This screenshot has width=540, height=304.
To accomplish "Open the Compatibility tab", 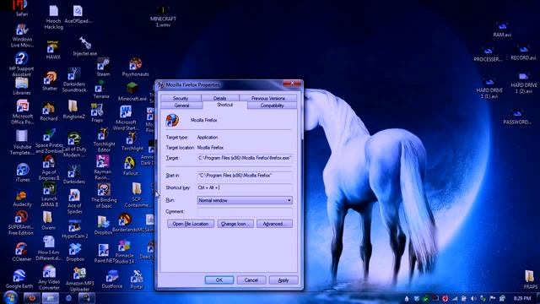I will 272,106.
